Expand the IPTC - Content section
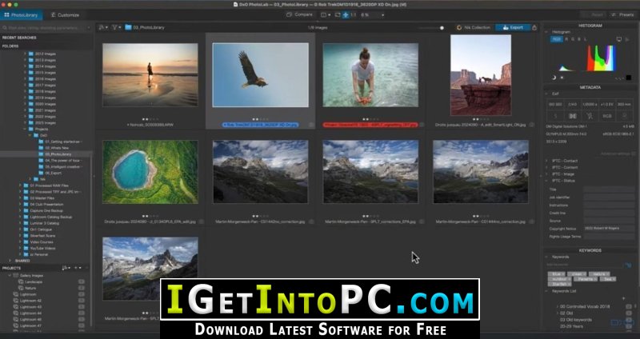This screenshot has width=640, height=339. click(x=547, y=167)
